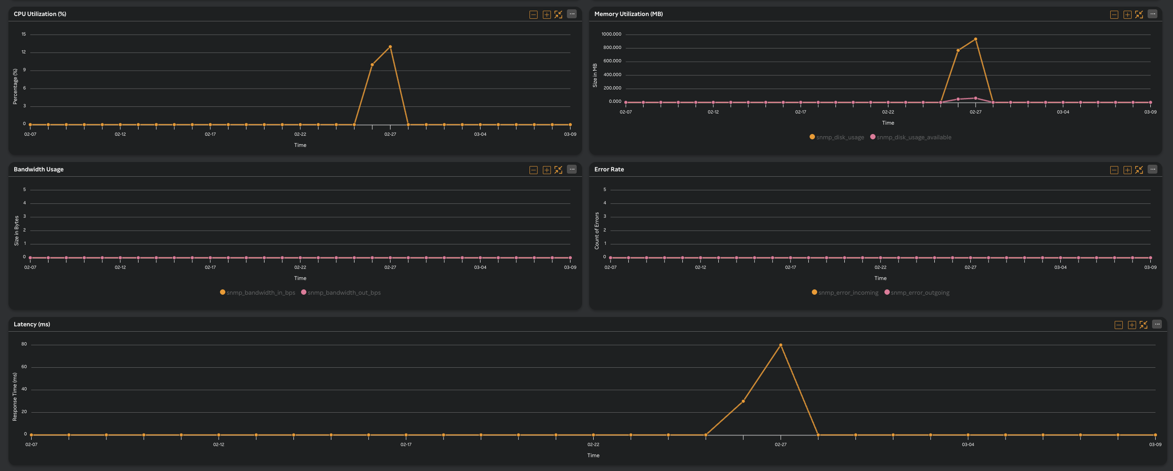Zoom out on the Error Rate panel
This screenshot has height=471, width=1173.
[x=1114, y=169]
